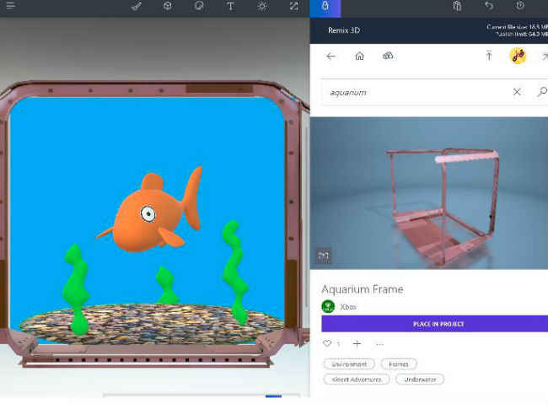Like the Aquarium Frame model
548x404 pixels.
tap(327, 343)
